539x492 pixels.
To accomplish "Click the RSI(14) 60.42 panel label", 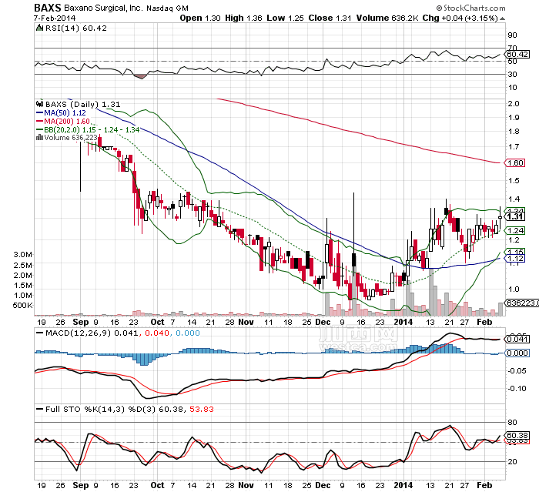I will coord(76,28).
